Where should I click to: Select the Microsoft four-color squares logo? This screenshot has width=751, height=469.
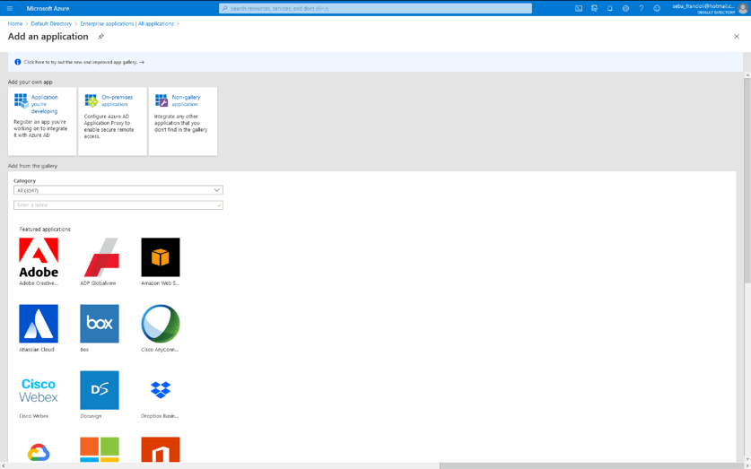click(100, 450)
